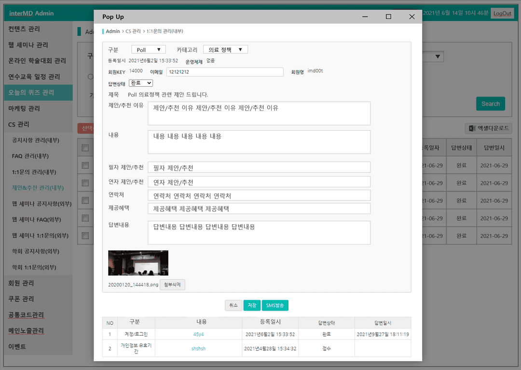Open the 45y4 content link
The width and height of the screenshot is (521, 370).
[198, 334]
